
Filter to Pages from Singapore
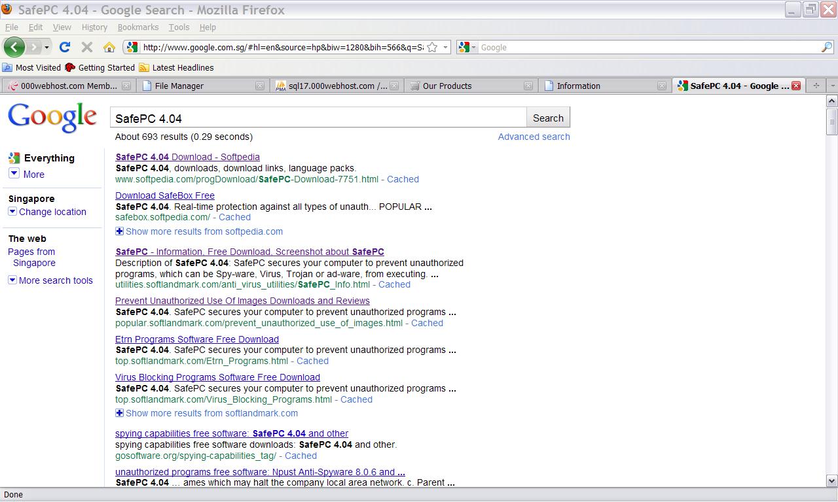coord(31,257)
